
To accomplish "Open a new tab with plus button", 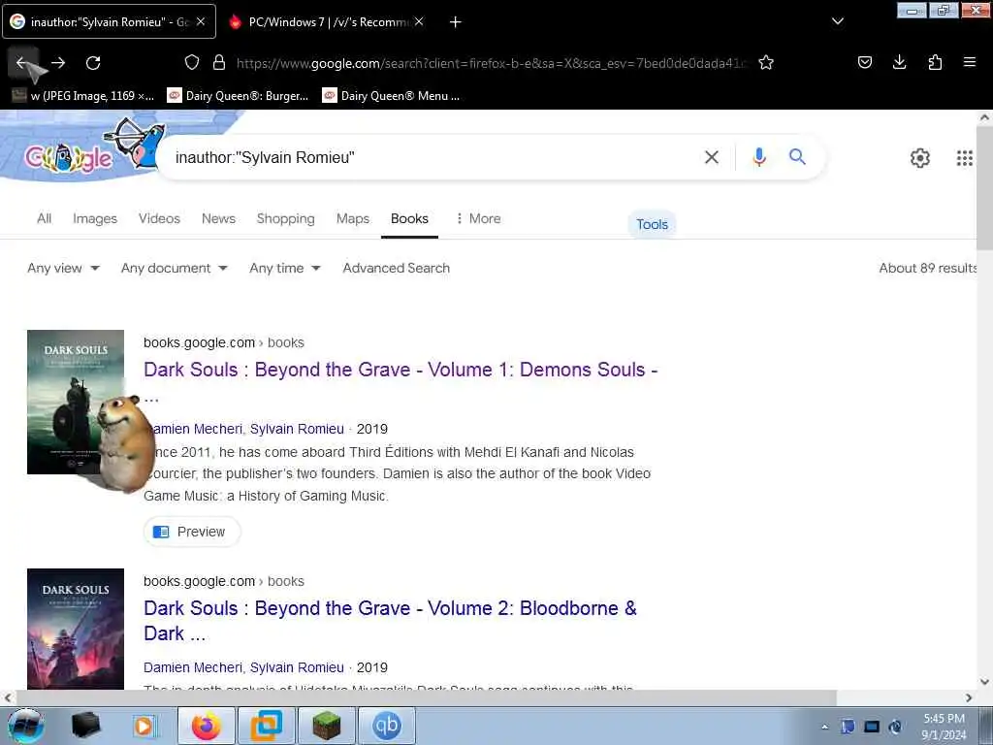I will click(x=456, y=22).
